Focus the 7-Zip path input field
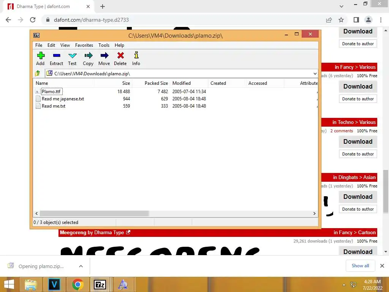This screenshot has width=389, height=292. pyautogui.click(x=181, y=73)
